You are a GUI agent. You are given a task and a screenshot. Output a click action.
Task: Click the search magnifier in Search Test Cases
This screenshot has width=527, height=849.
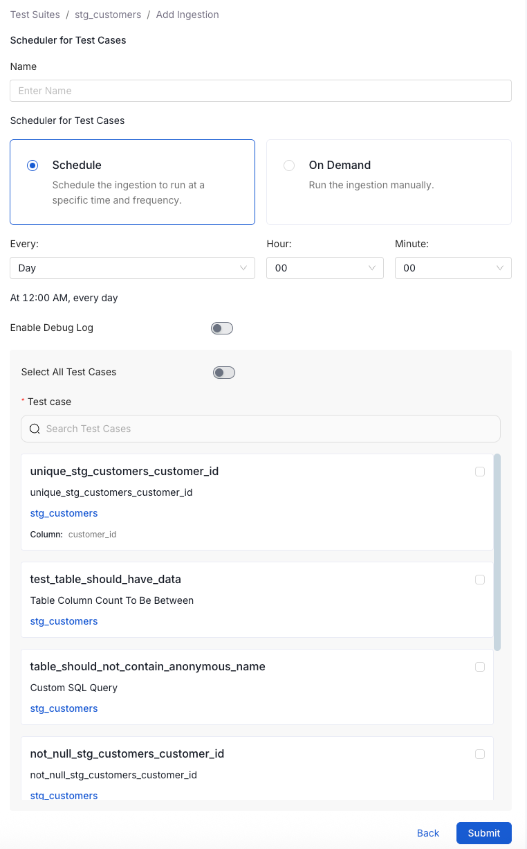tap(35, 429)
